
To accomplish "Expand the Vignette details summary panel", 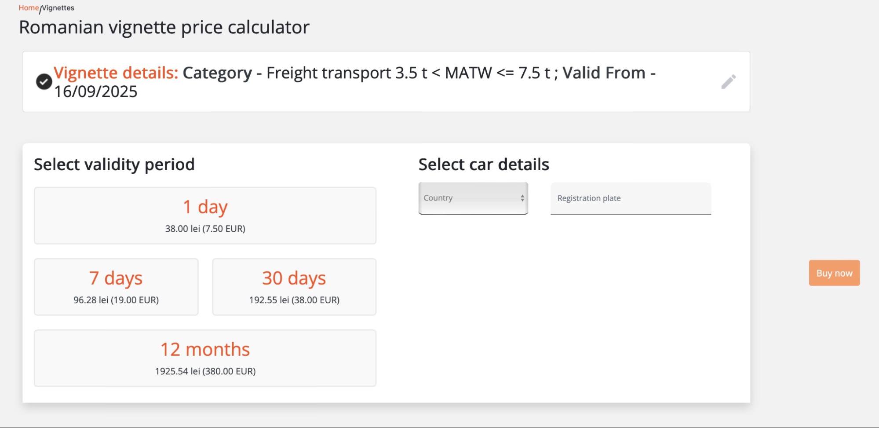I will (386, 82).
